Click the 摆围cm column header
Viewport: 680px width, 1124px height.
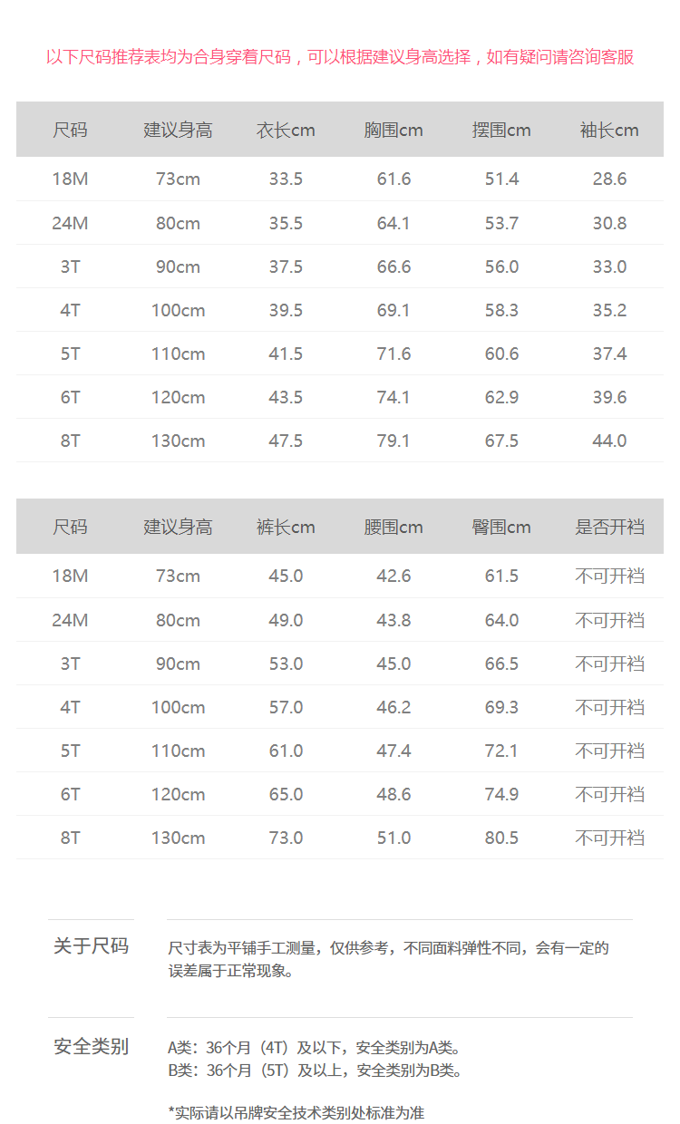pyautogui.click(x=501, y=130)
